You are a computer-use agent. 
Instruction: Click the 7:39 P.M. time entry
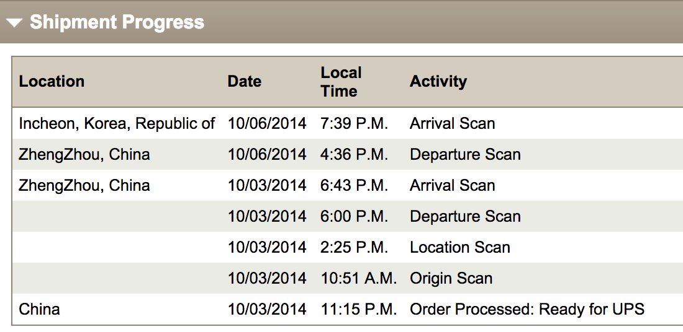(x=354, y=123)
